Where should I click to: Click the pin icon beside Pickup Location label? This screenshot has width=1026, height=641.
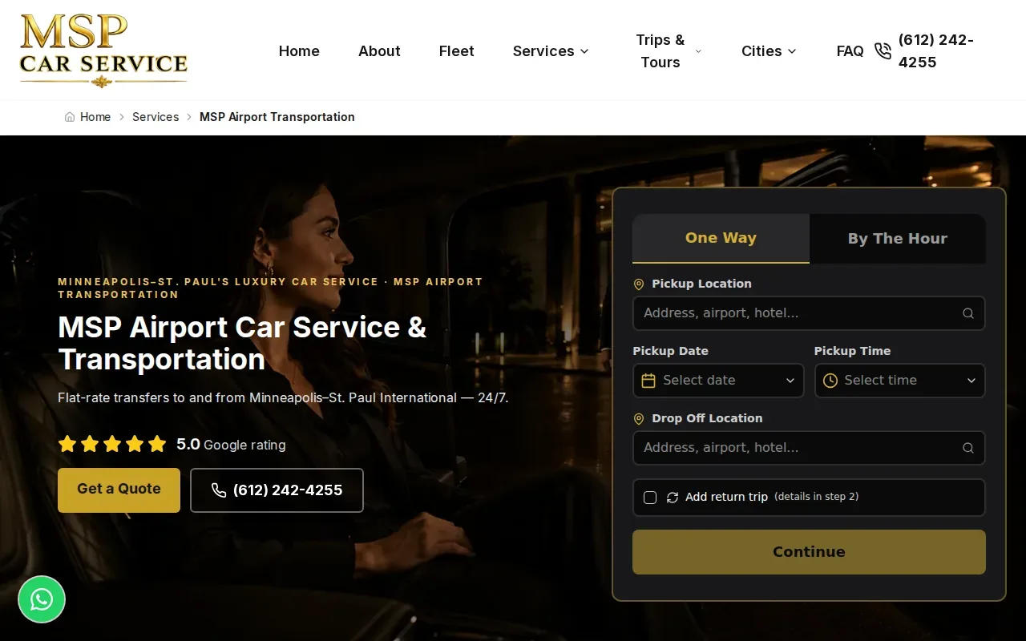tap(639, 284)
